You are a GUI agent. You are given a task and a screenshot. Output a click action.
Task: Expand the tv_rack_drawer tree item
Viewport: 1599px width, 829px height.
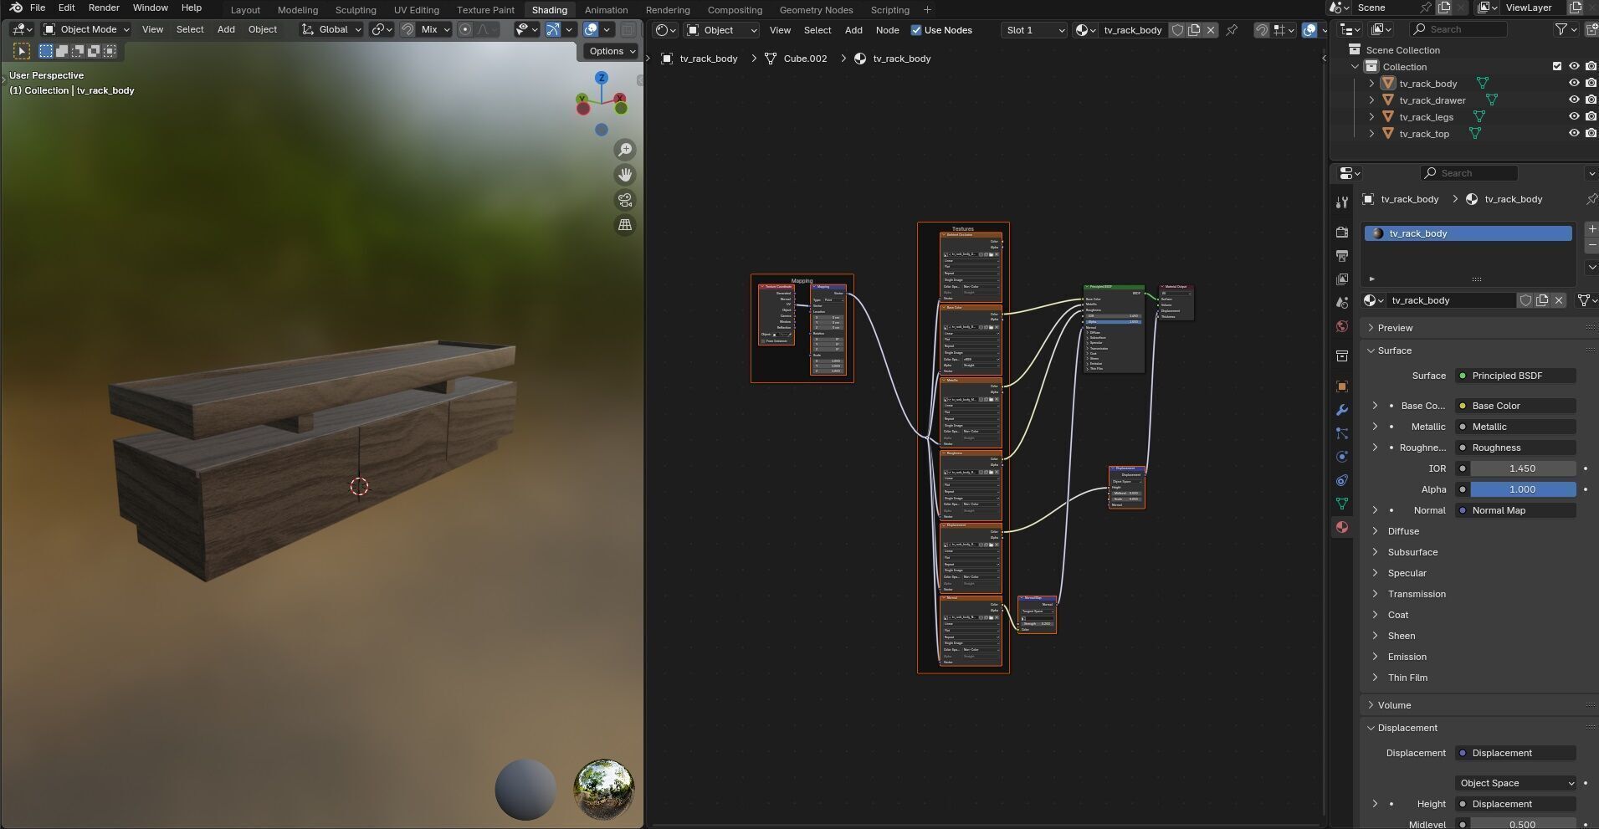1371,100
